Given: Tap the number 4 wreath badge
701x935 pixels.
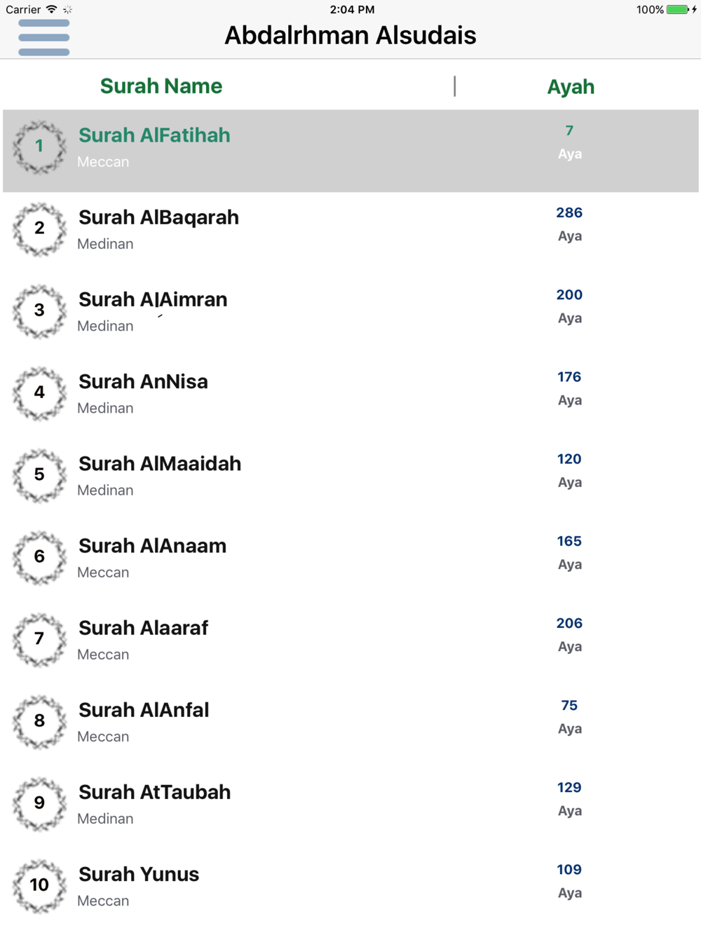Looking at the screenshot, I should coord(39,393).
